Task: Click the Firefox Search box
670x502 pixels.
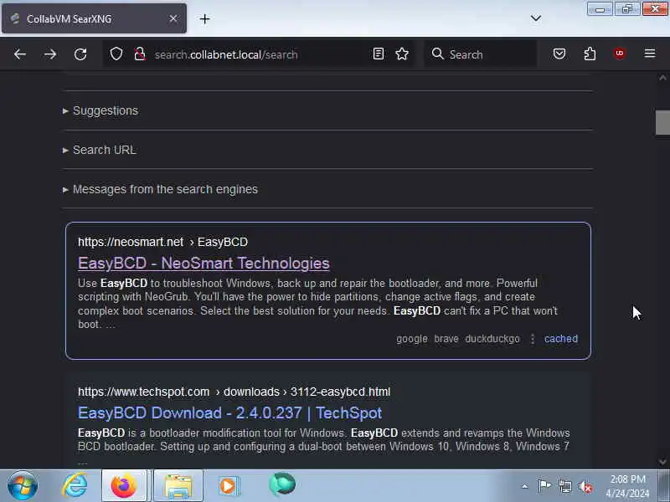Action: click(x=480, y=54)
